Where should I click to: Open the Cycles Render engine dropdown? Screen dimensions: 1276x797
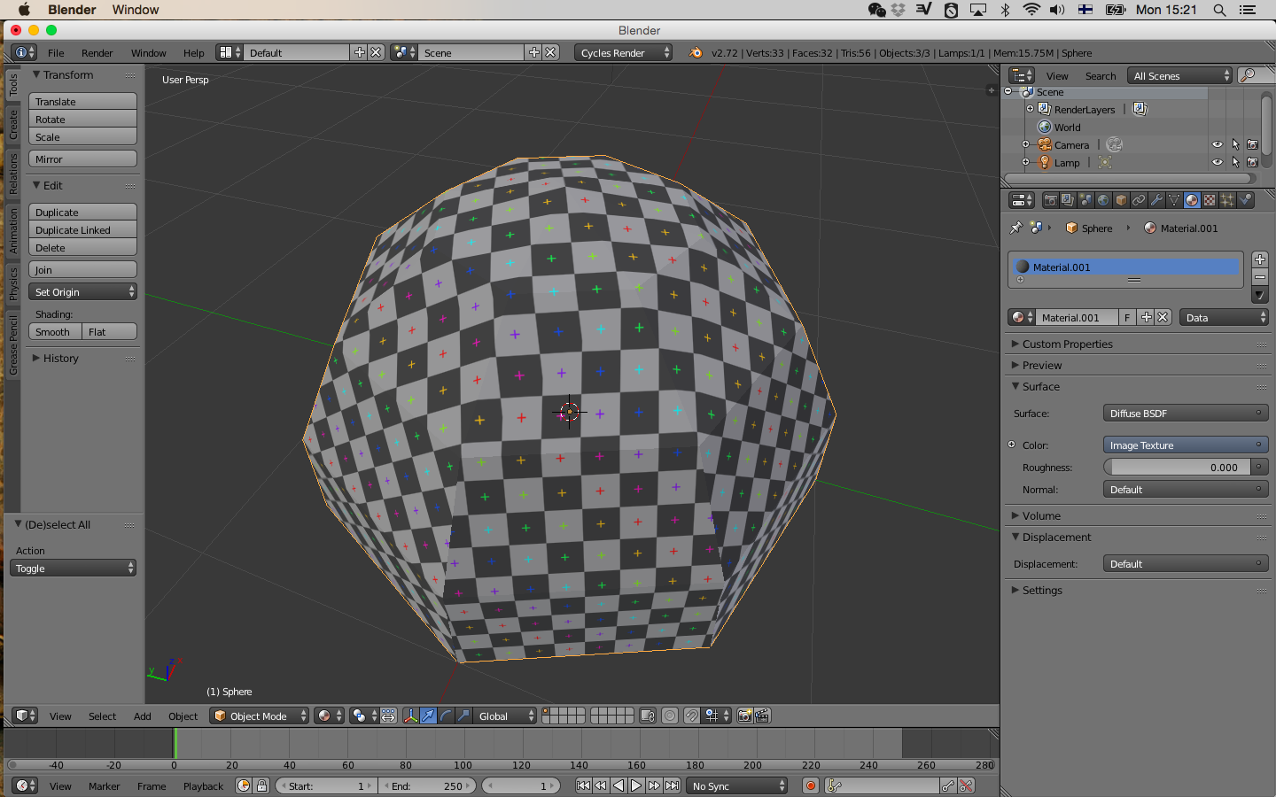(623, 53)
